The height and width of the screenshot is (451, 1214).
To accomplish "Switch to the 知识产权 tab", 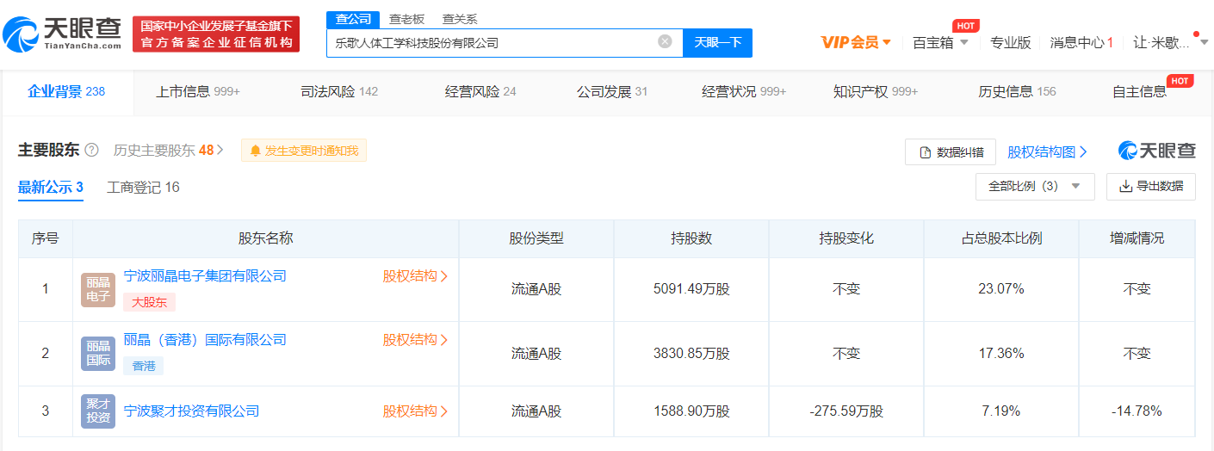I will pos(876,92).
